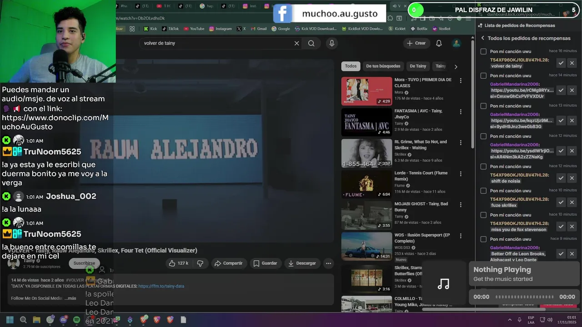The width and height of the screenshot is (582, 327).
Task: Open the TikTok bookmark
Action: [x=171, y=29]
